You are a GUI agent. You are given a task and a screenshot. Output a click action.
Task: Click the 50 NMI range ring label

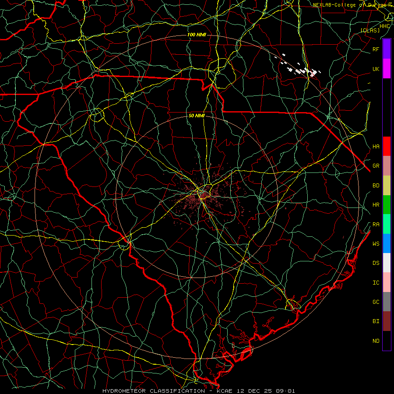click(197, 116)
